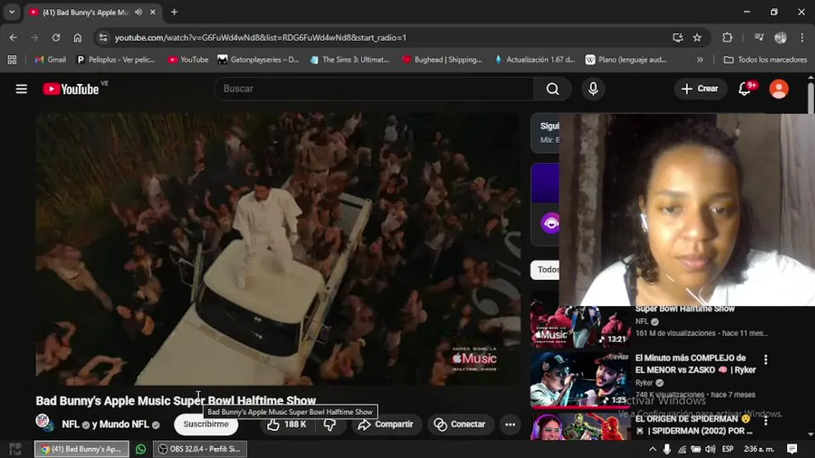Click install/cast icon in address bar
Viewport: 815px width, 458px height.
click(x=677, y=38)
